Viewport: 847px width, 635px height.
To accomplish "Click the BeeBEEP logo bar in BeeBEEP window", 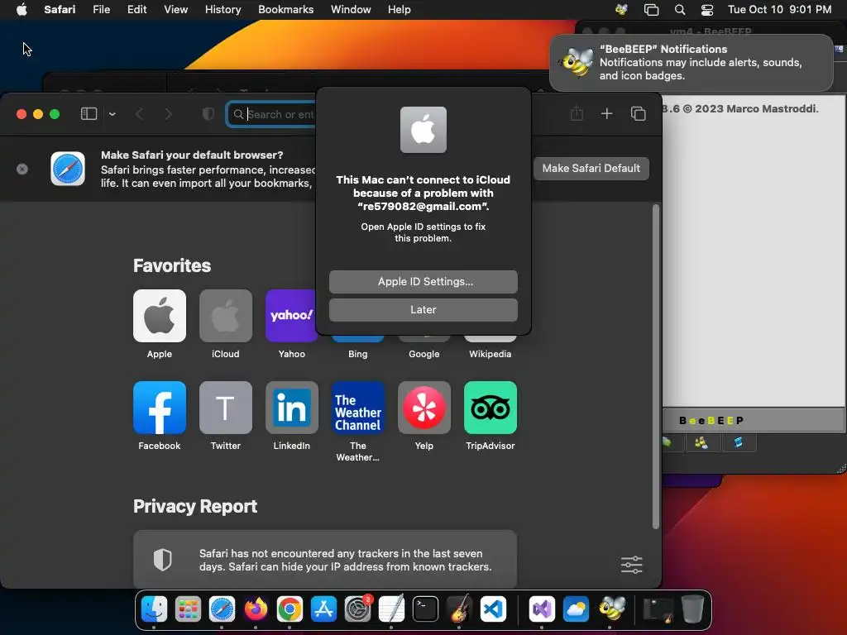I will tap(754, 420).
